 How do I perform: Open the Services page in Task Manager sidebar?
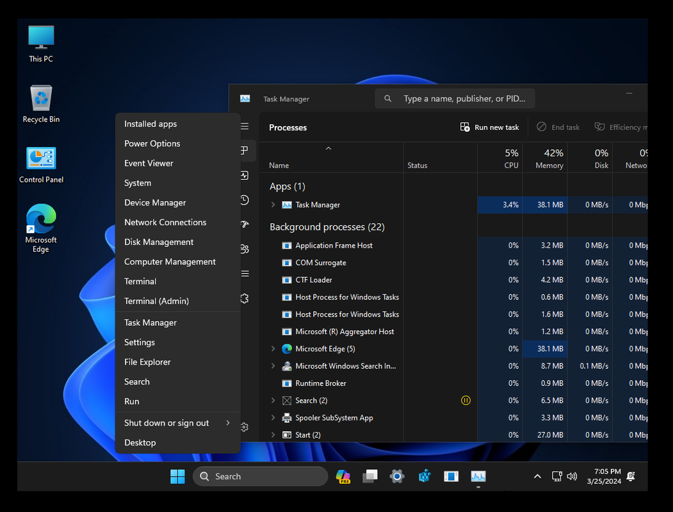[x=245, y=298]
